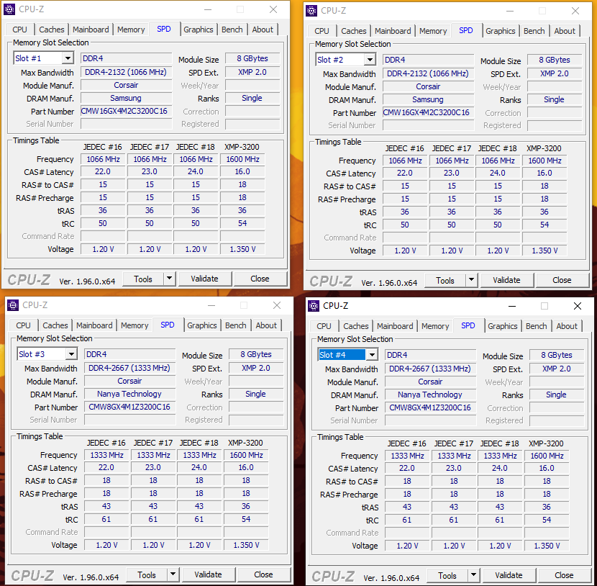Screen dimensions: 597x586
Task: Click Validate in the Slot #1 window
Action: 204,279
